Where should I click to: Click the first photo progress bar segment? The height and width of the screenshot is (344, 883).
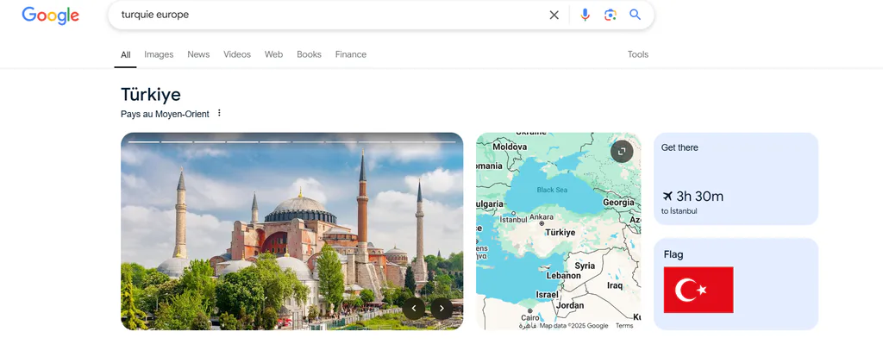(x=144, y=142)
